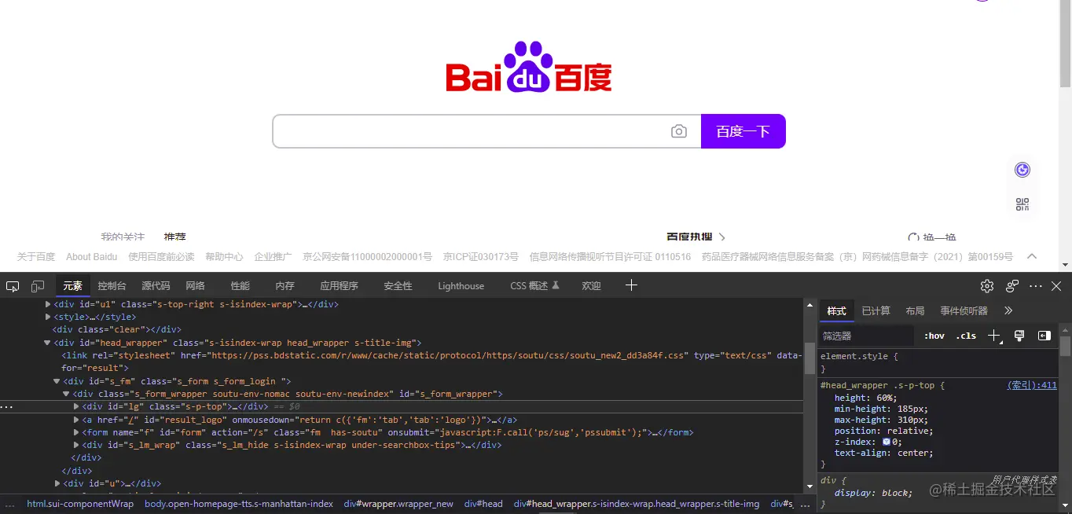Select the 元素 tab
Viewport: 1072px width, 514px height.
point(72,286)
